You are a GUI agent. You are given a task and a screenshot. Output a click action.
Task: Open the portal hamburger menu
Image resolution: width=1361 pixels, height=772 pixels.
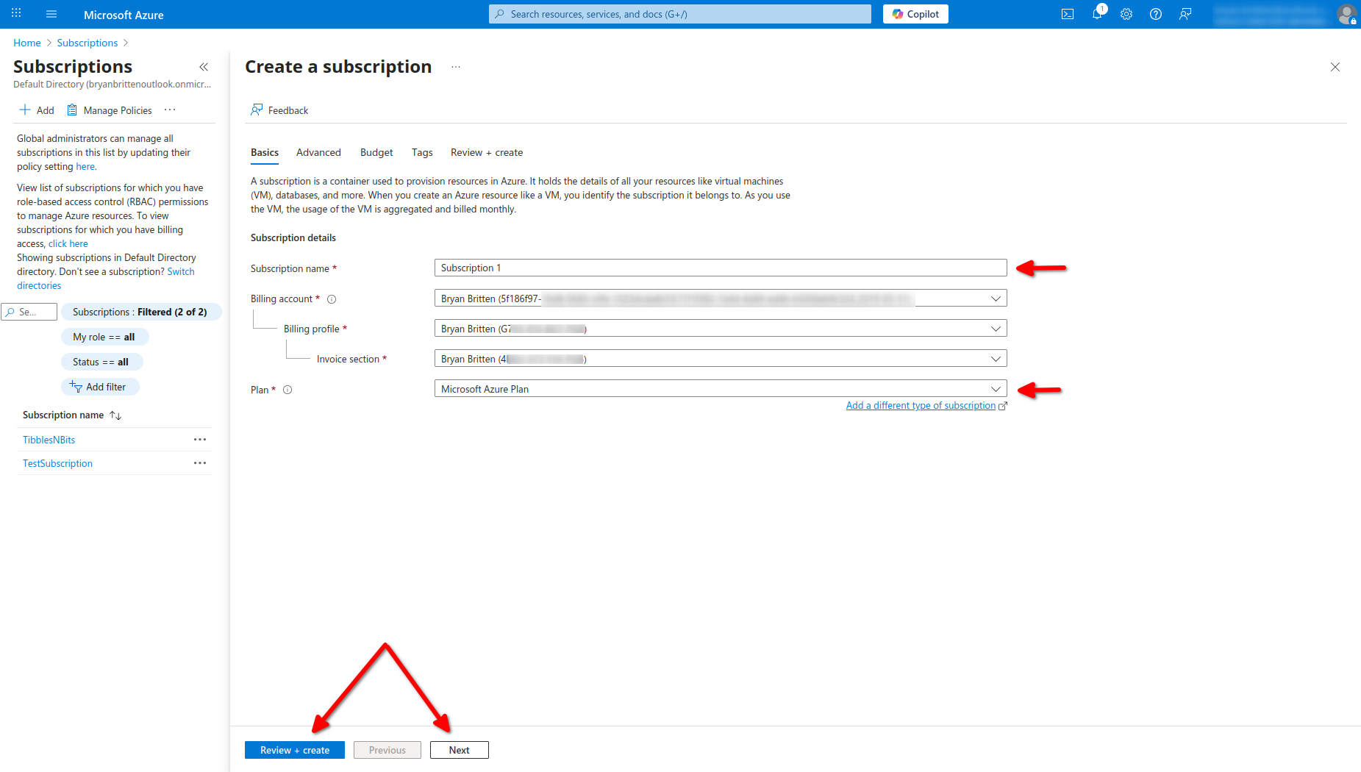[x=51, y=14]
